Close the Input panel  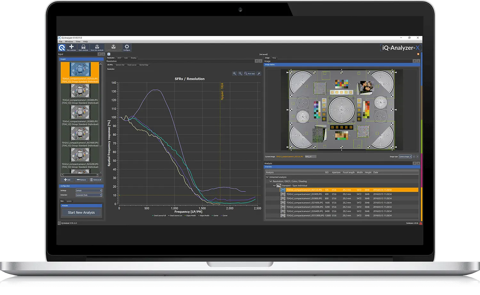[x=103, y=54]
